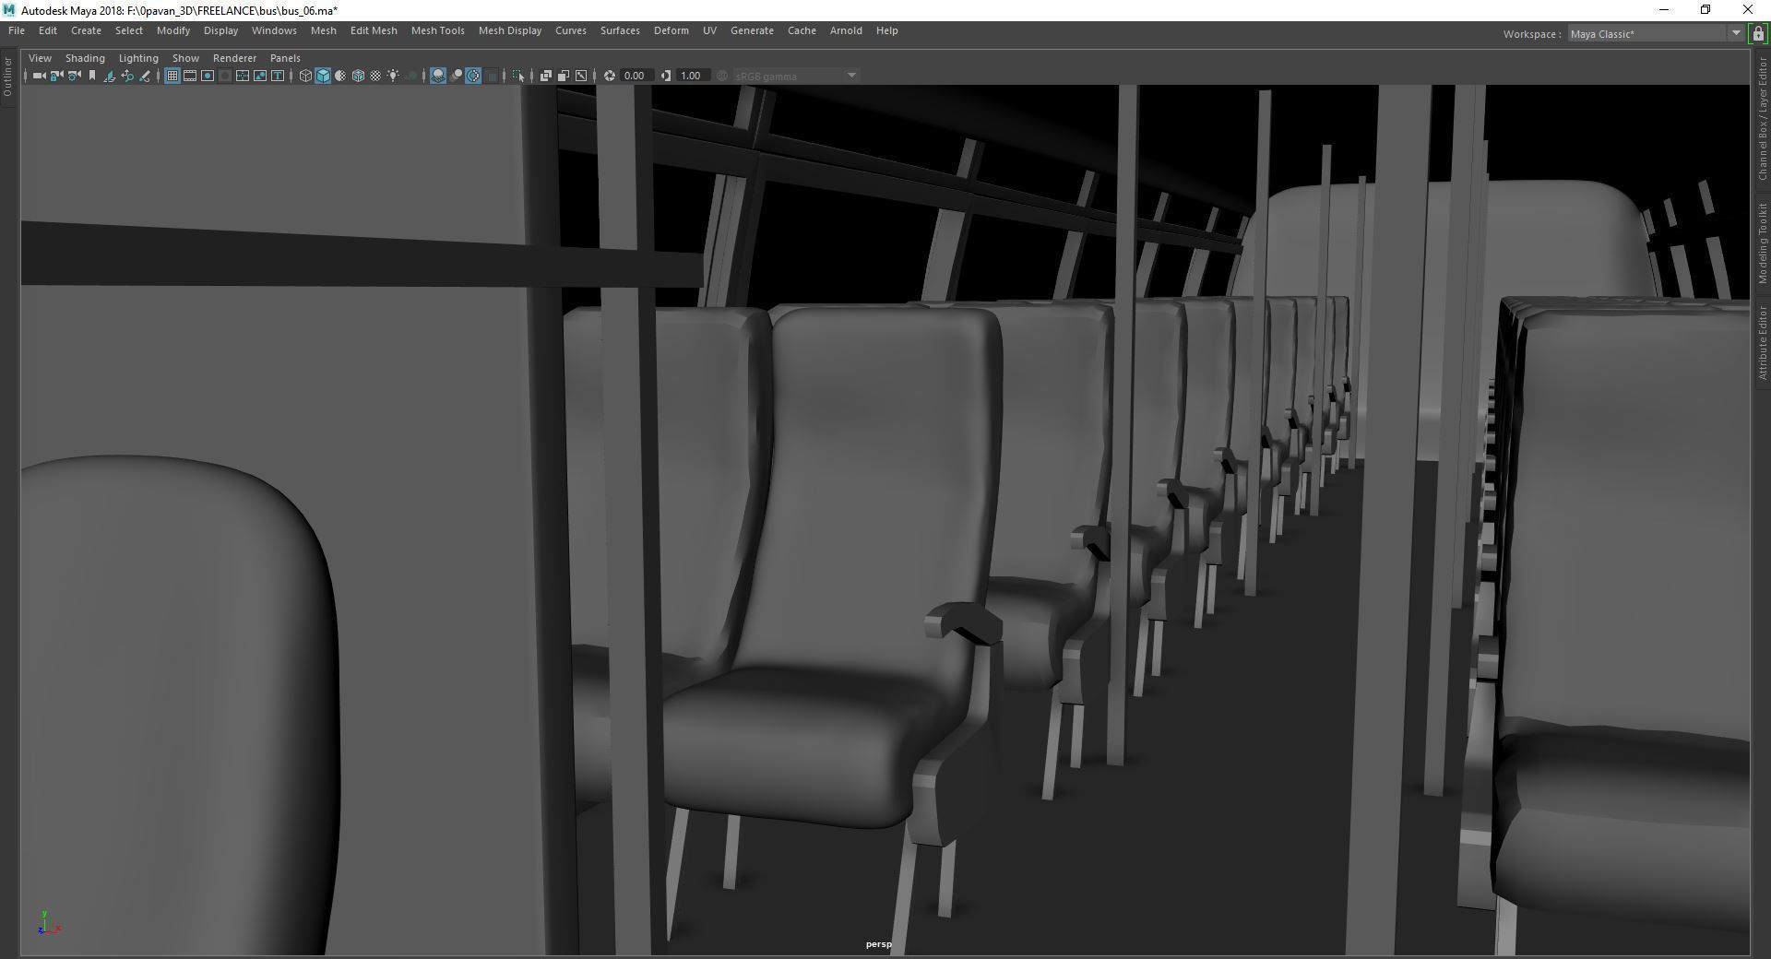The height and width of the screenshot is (959, 1771).
Task: Open the Panels menu
Action: pyautogui.click(x=284, y=57)
